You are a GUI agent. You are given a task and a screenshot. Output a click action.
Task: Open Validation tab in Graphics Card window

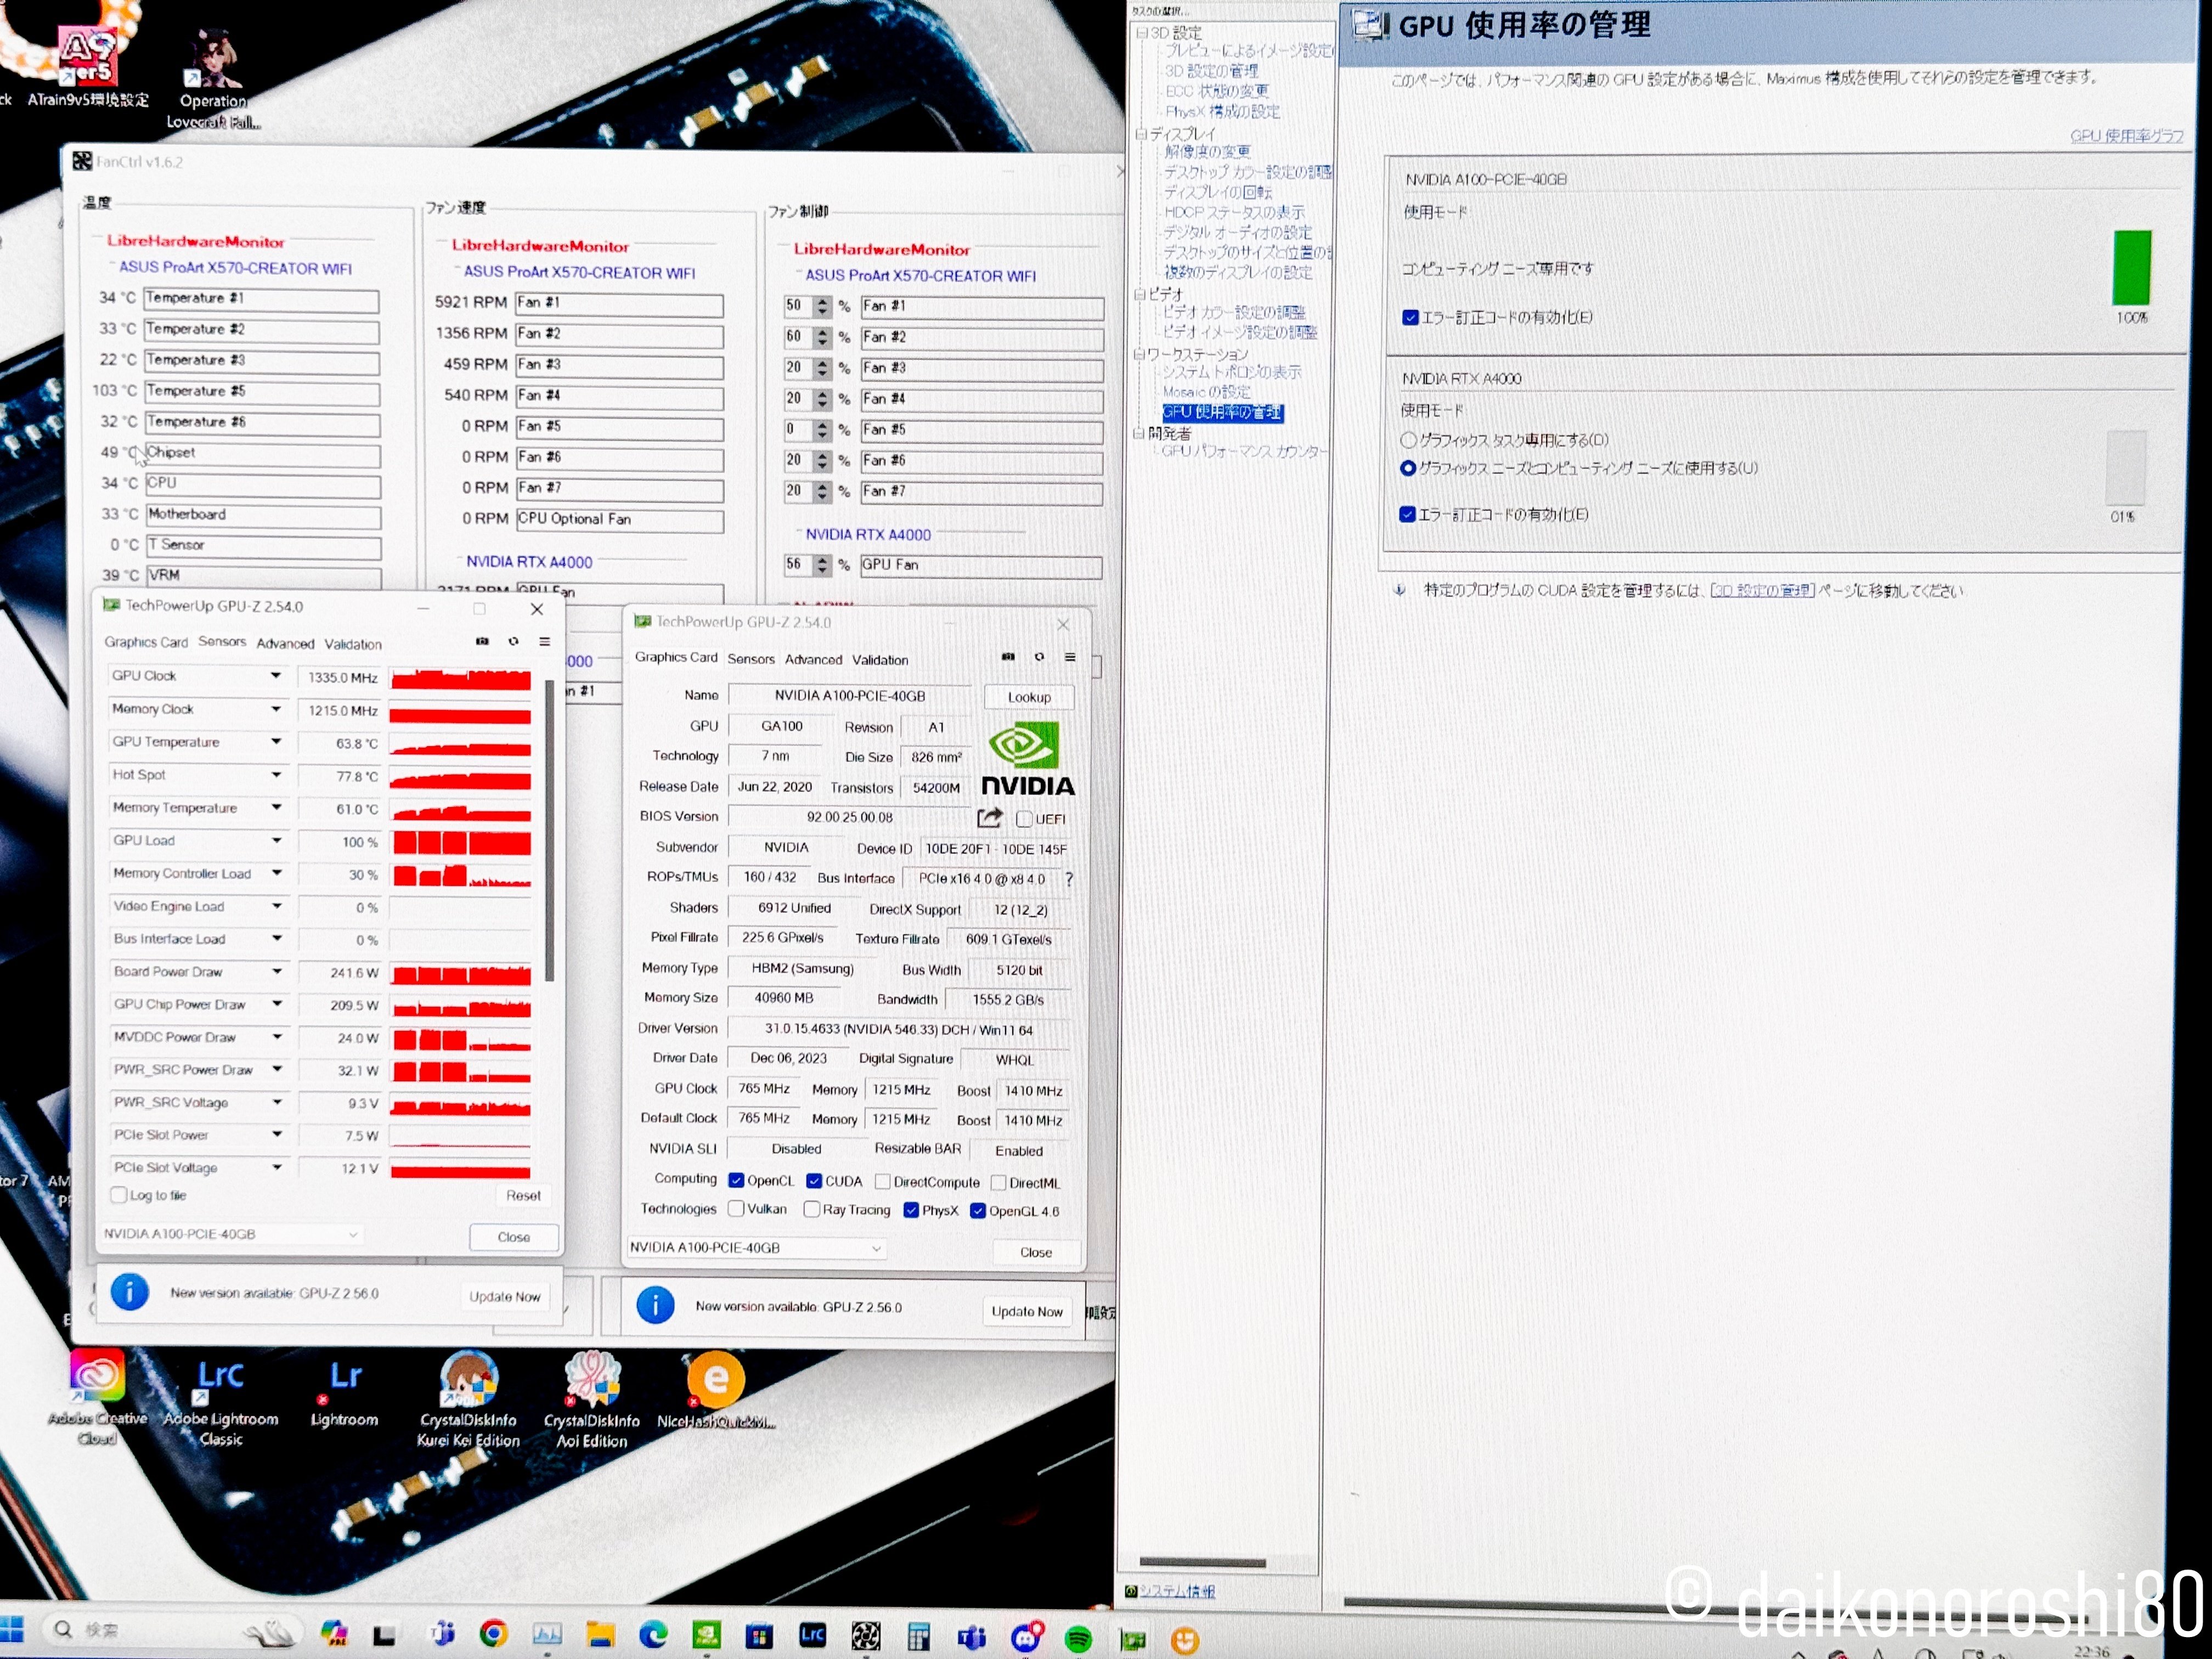point(880,660)
